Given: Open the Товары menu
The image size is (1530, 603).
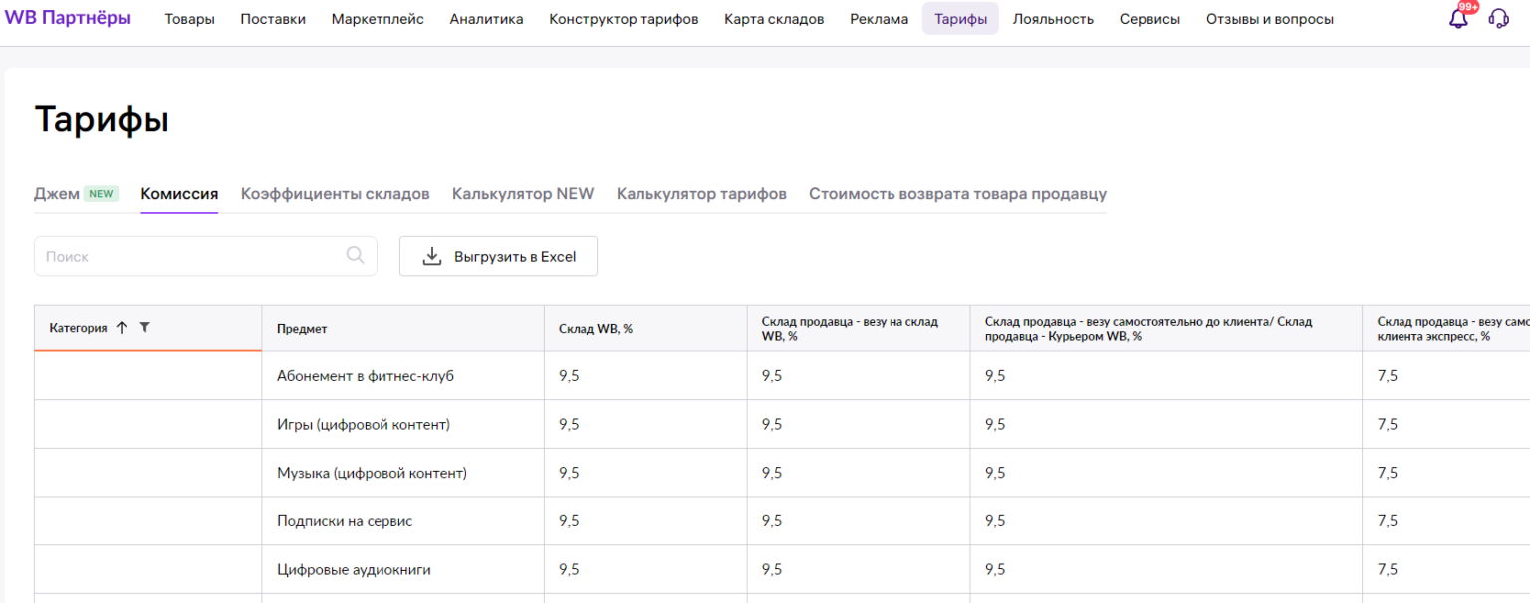Looking at the screenshot, I should (189, 19).
